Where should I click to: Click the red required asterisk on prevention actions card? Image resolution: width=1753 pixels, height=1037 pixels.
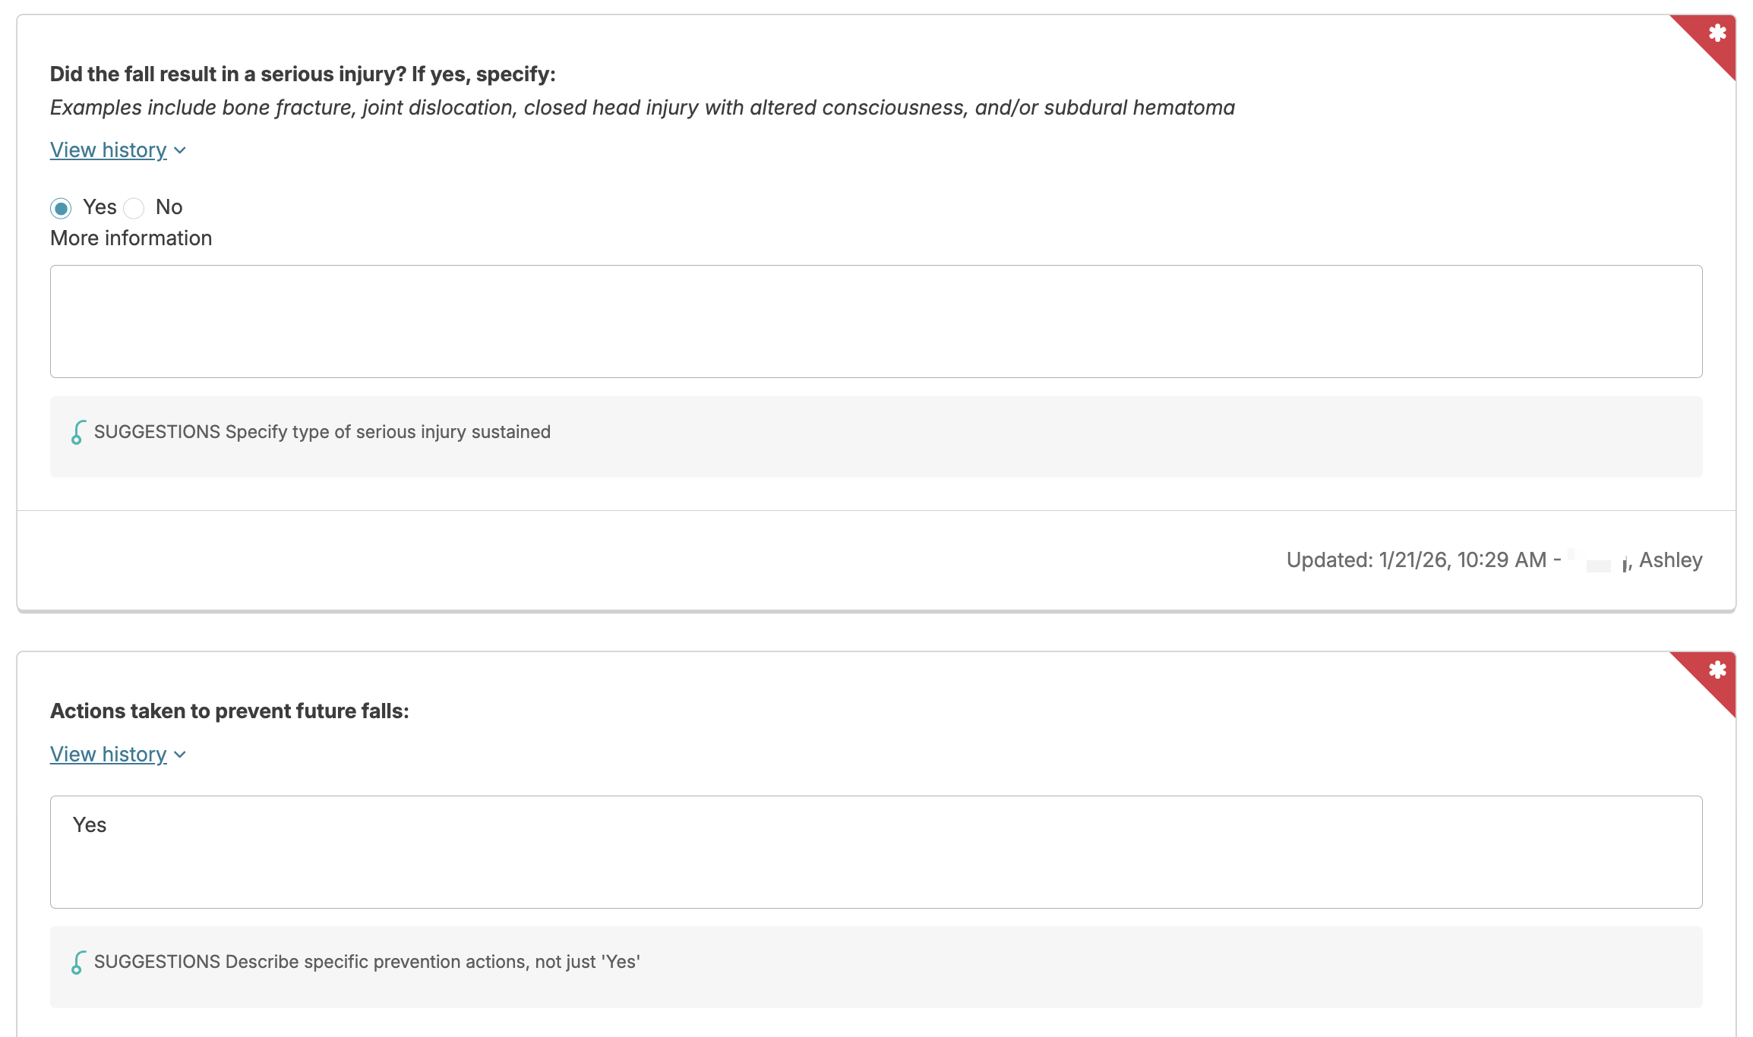(1717, 670)
